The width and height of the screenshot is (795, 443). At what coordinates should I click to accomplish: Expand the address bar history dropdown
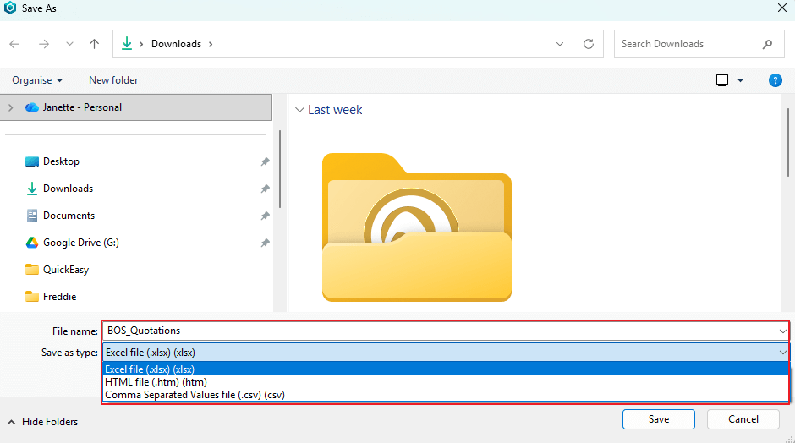(x=560, y=44)
